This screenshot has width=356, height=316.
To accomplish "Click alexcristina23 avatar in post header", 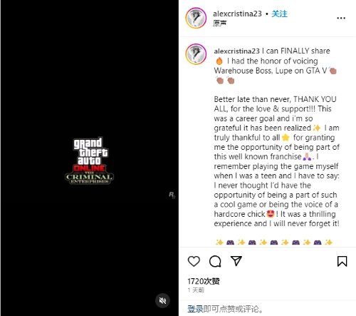I will pyautogui.click(x=196, y=18).
